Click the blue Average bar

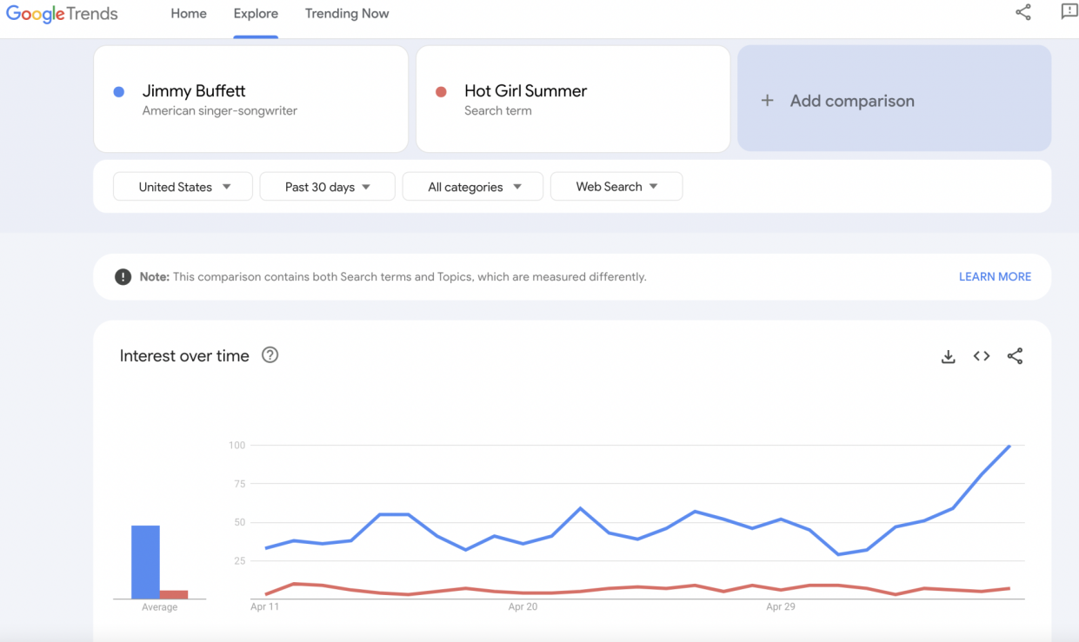(145, 562)
